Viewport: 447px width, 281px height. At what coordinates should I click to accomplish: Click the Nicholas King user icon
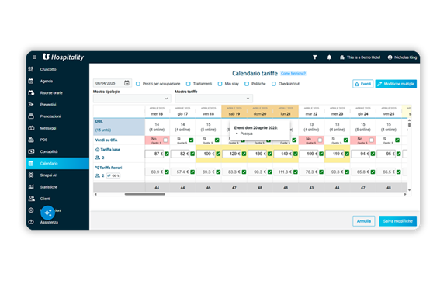click(390, 57)
